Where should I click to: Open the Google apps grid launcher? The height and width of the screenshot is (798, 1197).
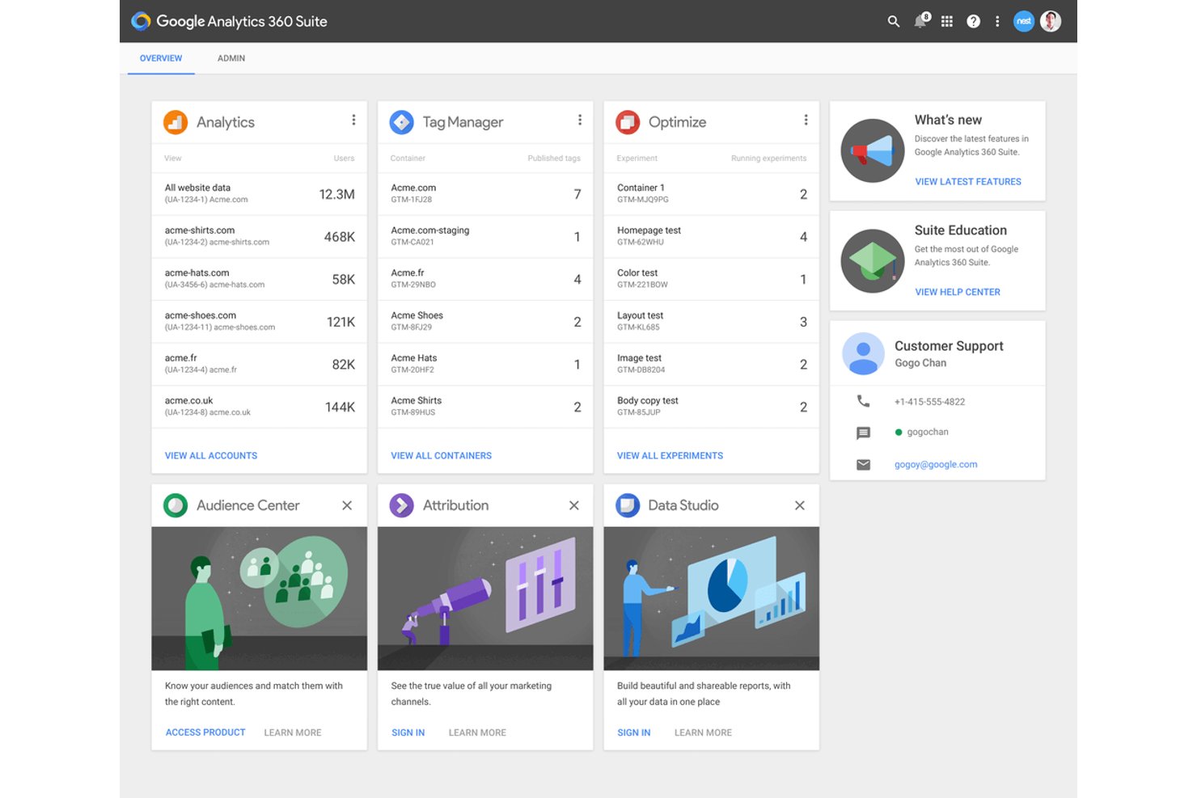pos(946,22)
